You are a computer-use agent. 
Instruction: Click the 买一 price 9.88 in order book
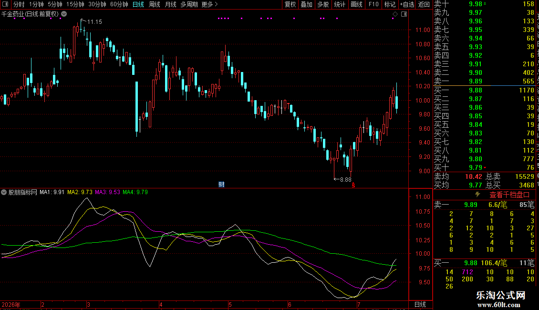[476, 90]
